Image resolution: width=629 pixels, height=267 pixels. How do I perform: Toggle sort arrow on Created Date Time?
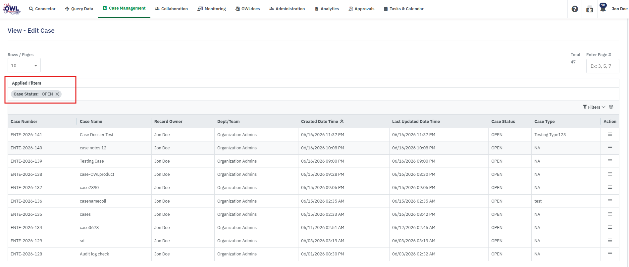tap(342, 121)
